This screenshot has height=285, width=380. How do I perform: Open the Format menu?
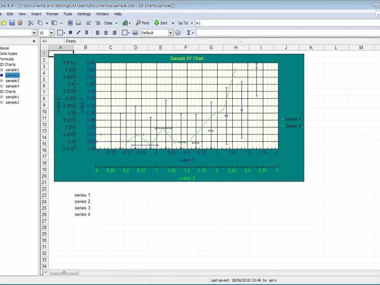point(52,14)
